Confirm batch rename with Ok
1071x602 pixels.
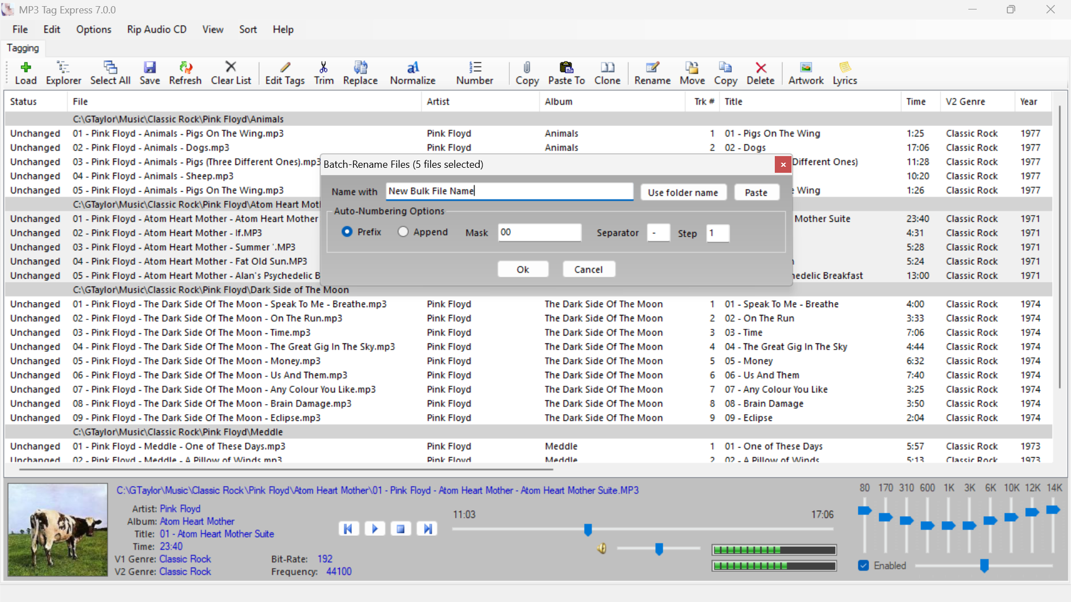coord(523,269)
